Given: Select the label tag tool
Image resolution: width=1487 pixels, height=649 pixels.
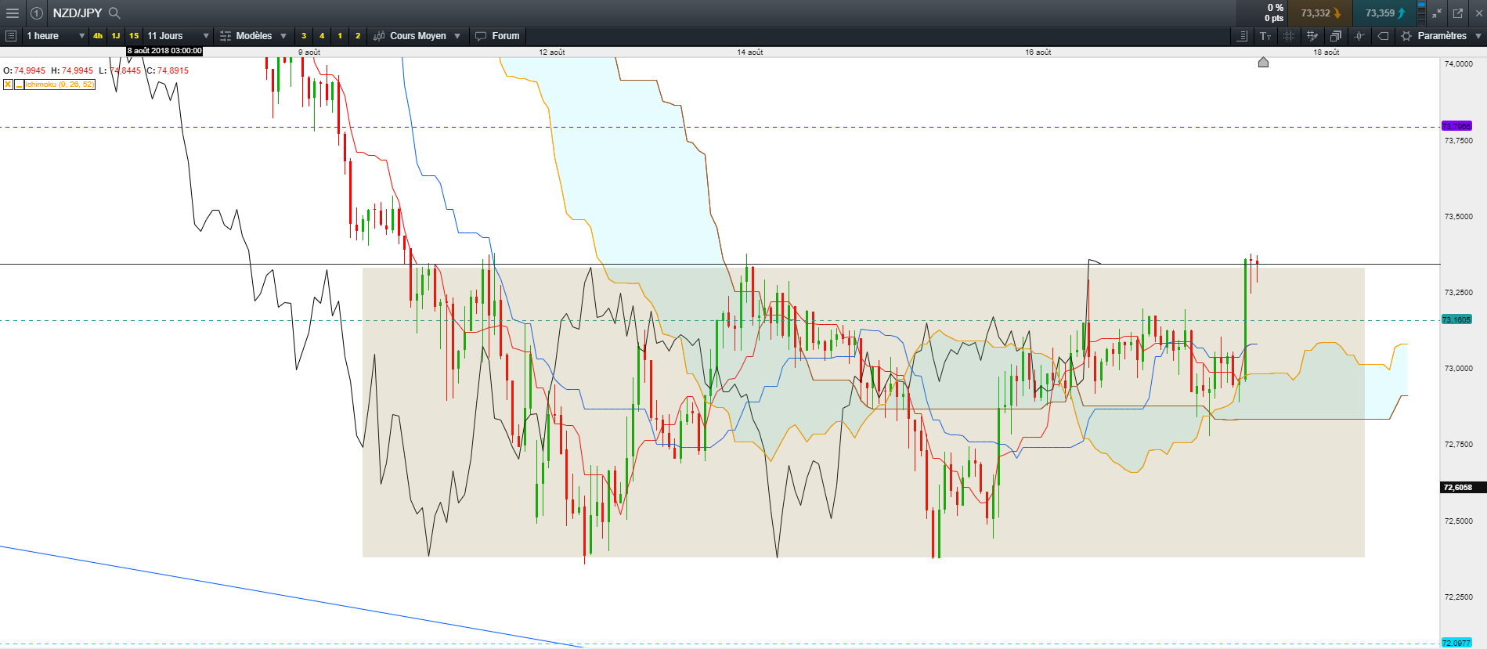Looking at the screenshot, I should coord(1383,36).
